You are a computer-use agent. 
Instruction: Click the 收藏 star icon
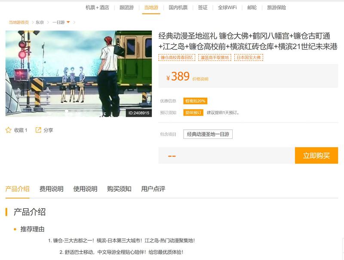pos(8,130)
